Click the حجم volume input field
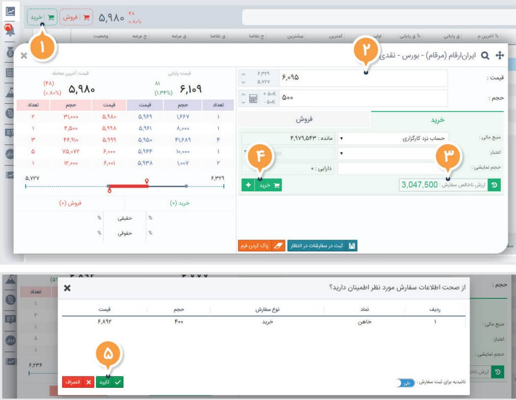516x400 pixels. point(364,98)
